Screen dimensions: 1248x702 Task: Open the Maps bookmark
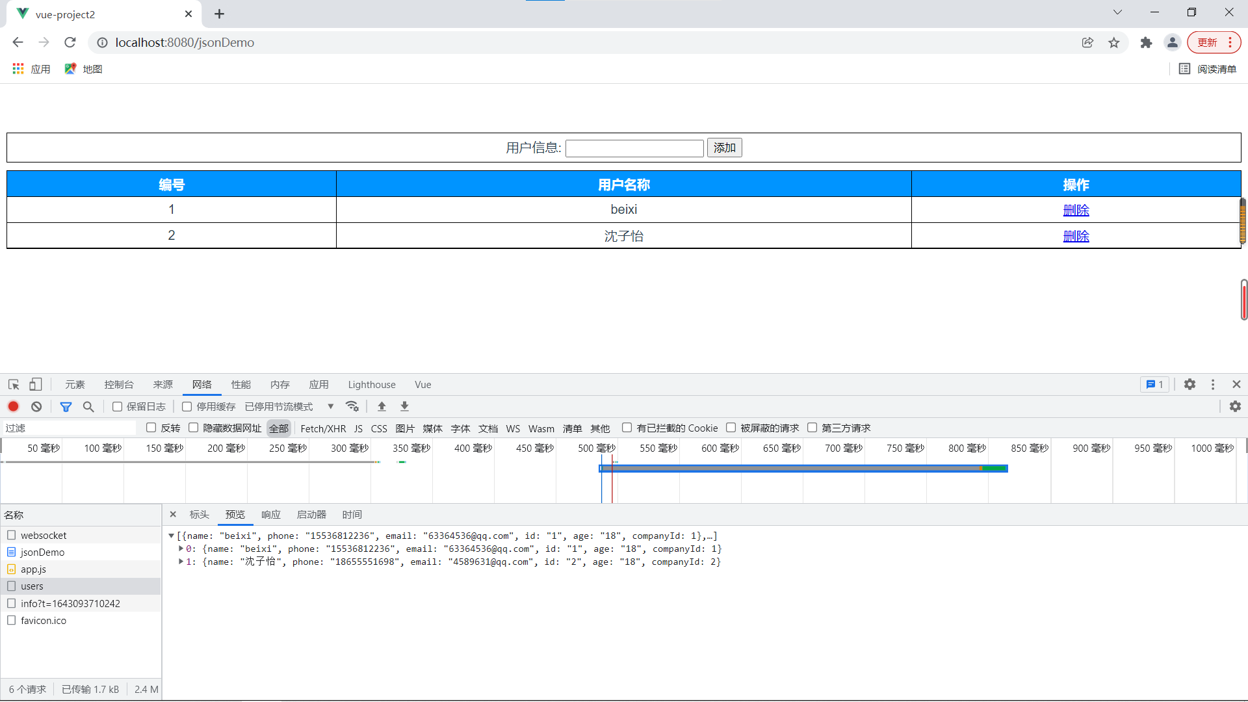pyautogui.click(x=83, y=69)
